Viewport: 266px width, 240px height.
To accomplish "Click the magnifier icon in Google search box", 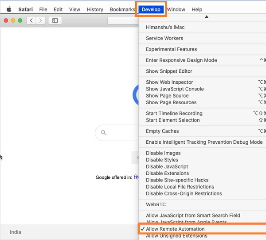I will click(x=103, y=133).
